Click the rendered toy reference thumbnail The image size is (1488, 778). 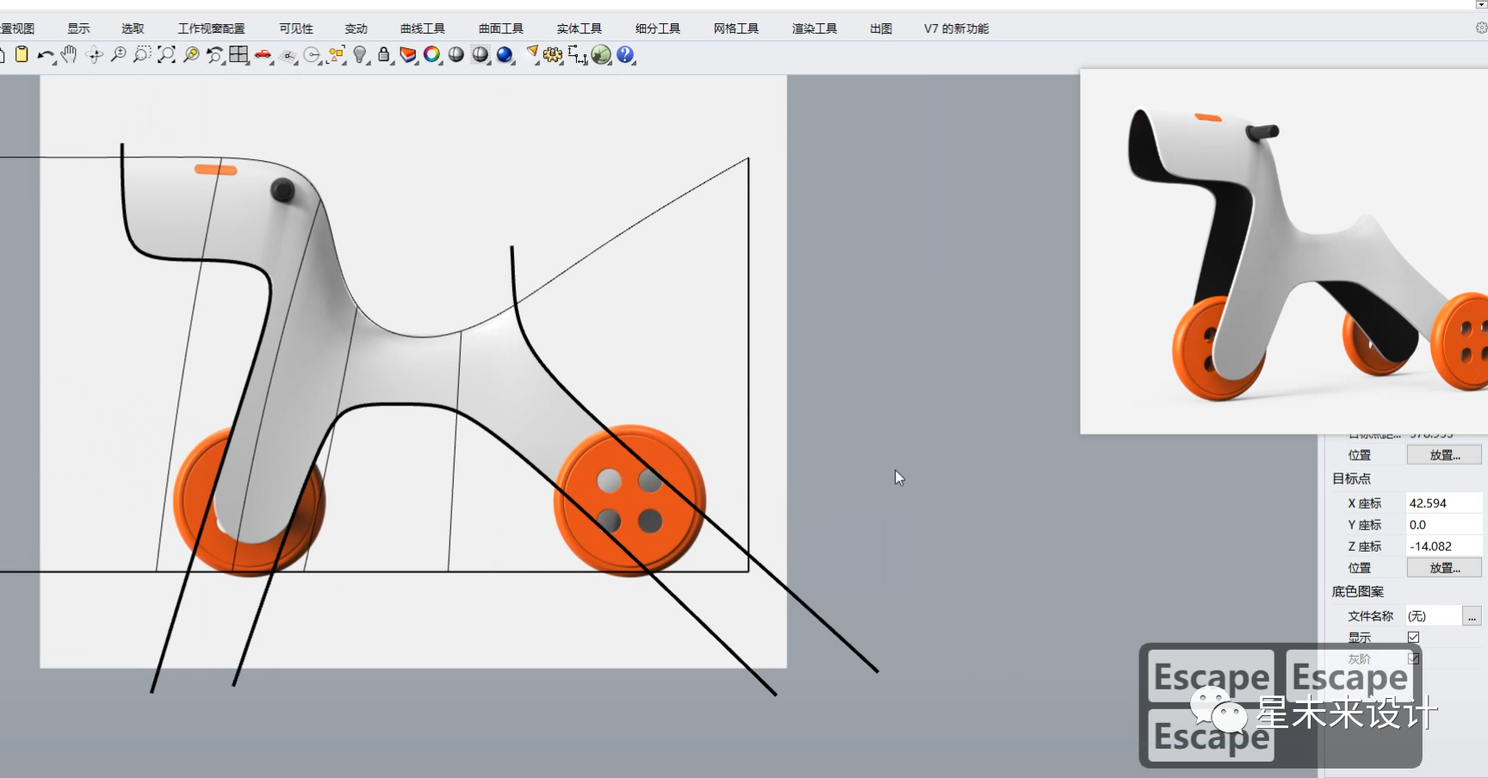coord(1284,251)
